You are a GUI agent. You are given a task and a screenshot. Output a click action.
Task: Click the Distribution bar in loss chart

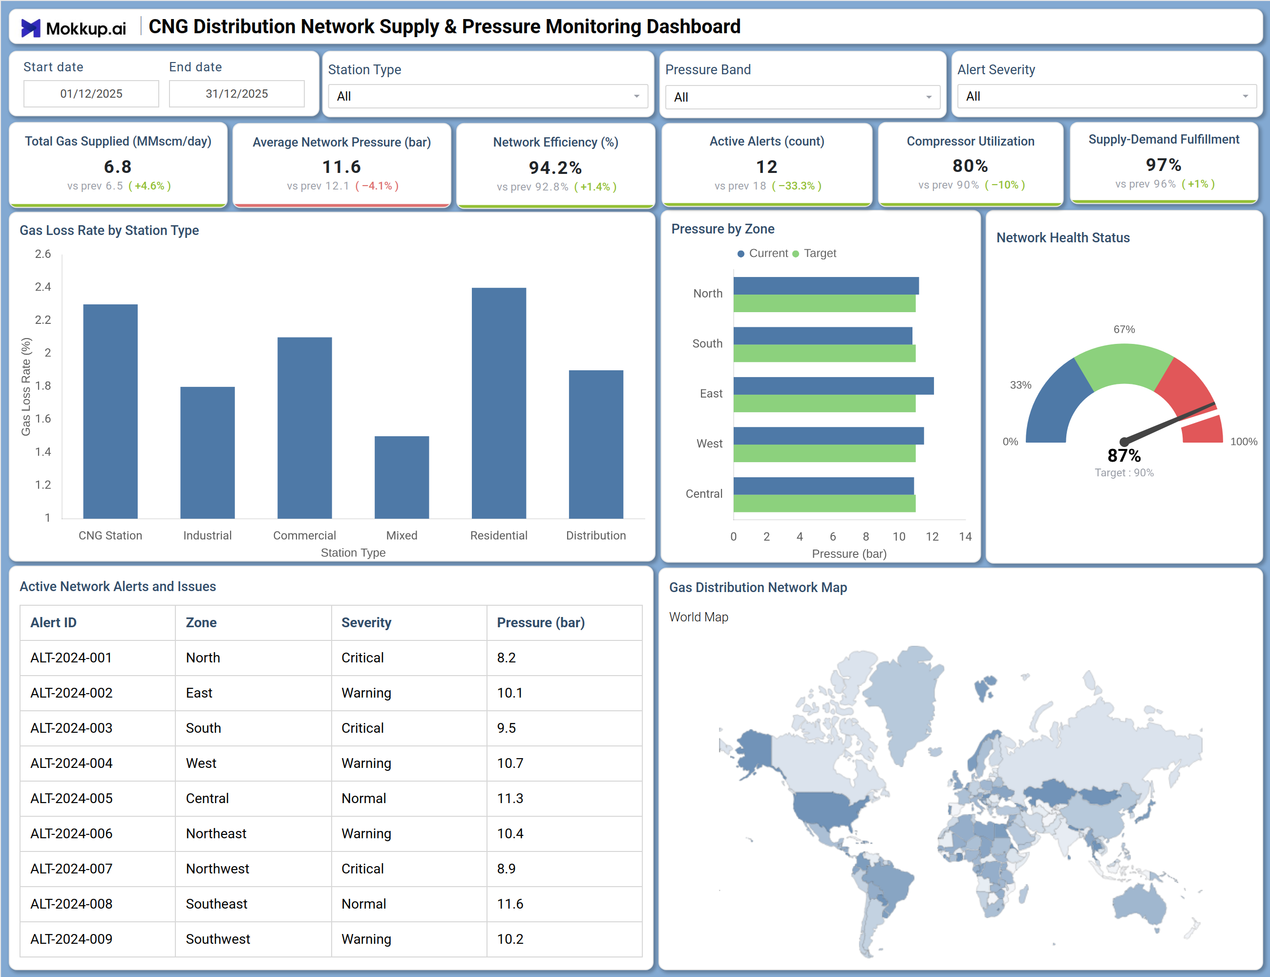click(596, 445)
